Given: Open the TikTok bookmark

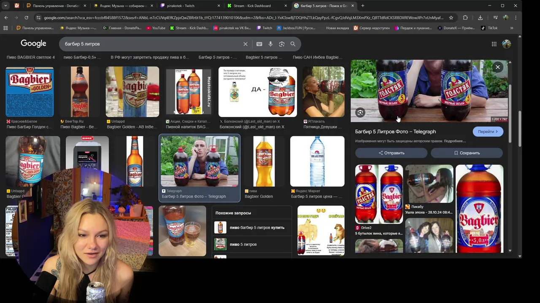Looking at the screenshot, I should tap(489, 28).
